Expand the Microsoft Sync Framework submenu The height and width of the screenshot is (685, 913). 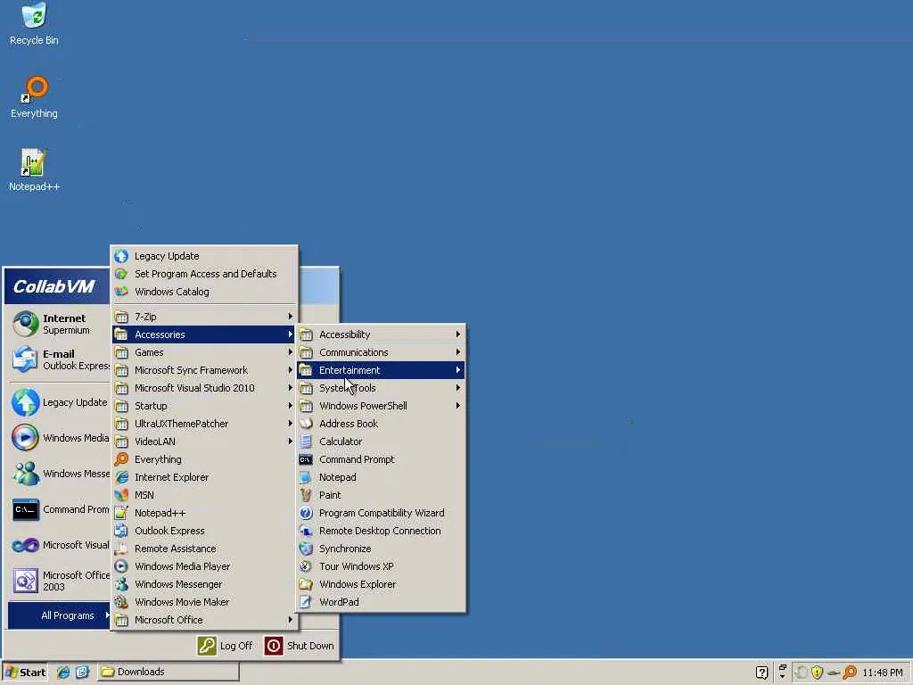[x=204, y=370]
